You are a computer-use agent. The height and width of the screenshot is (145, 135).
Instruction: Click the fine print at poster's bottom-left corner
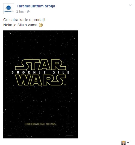click(10, 135)
